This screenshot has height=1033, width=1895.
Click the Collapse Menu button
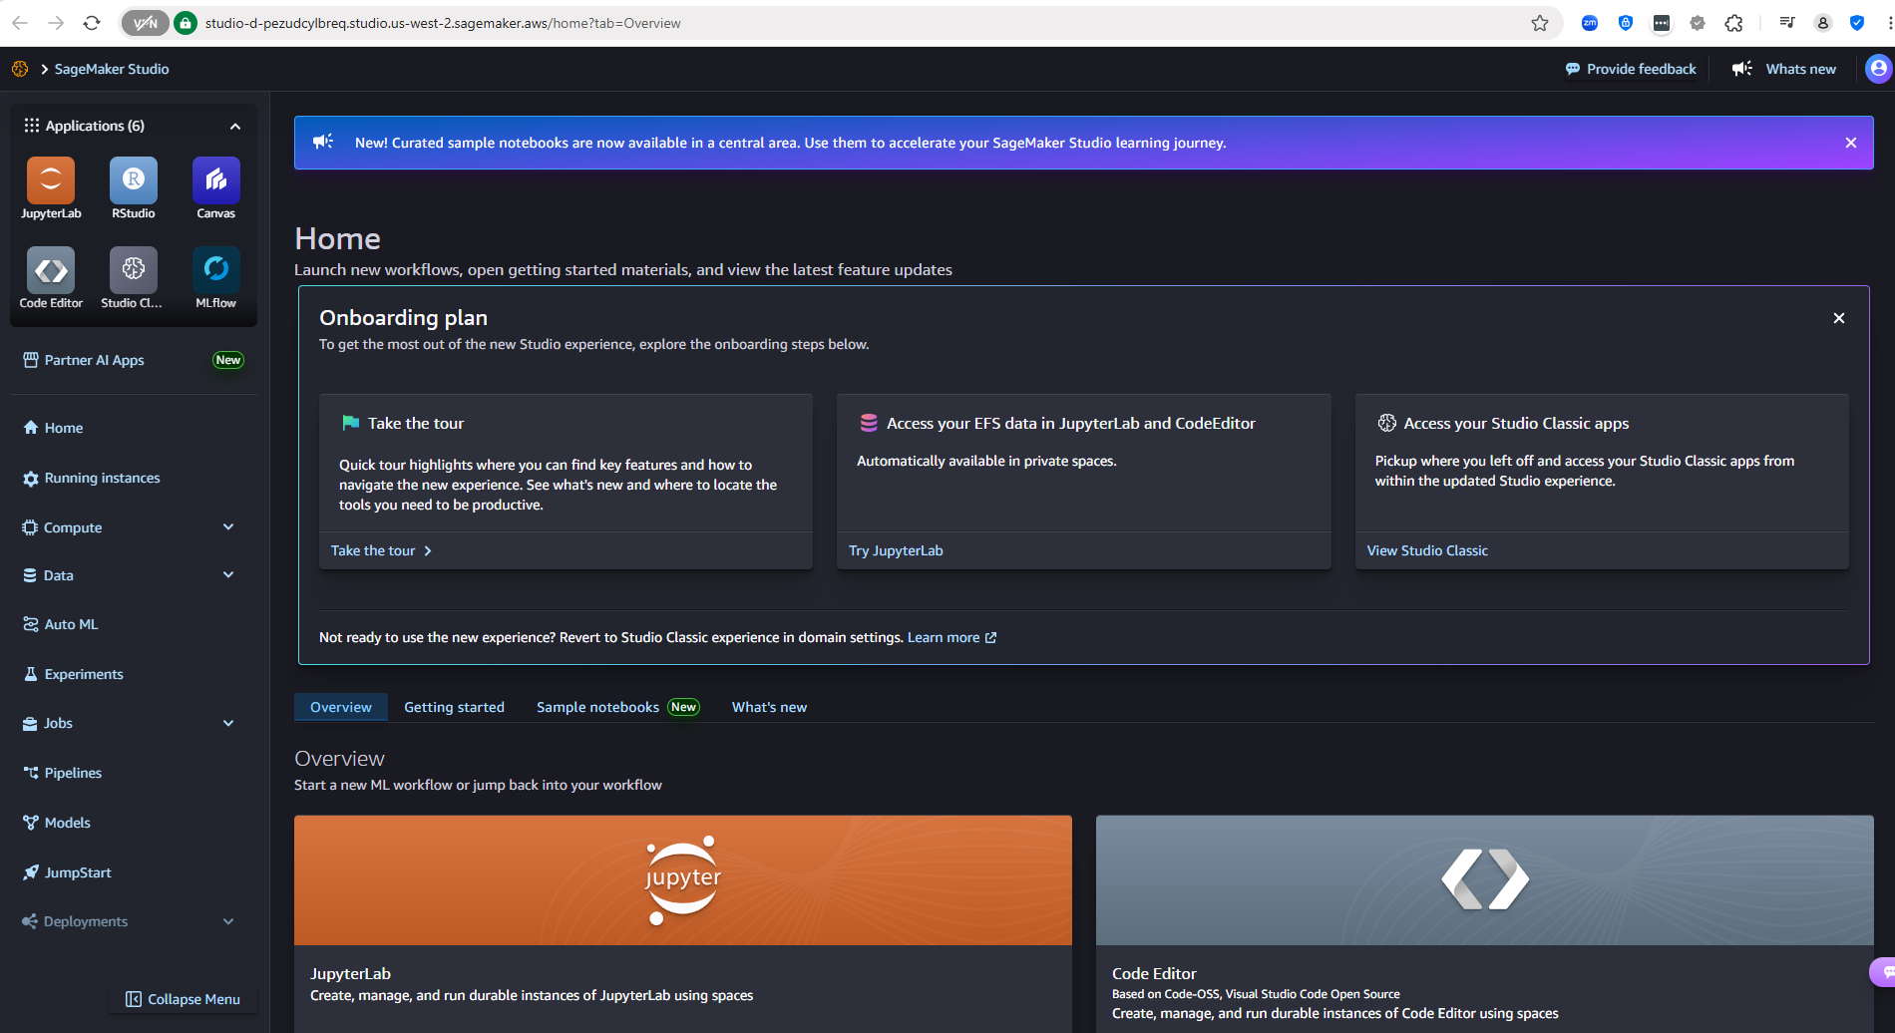tap(184, 999)
